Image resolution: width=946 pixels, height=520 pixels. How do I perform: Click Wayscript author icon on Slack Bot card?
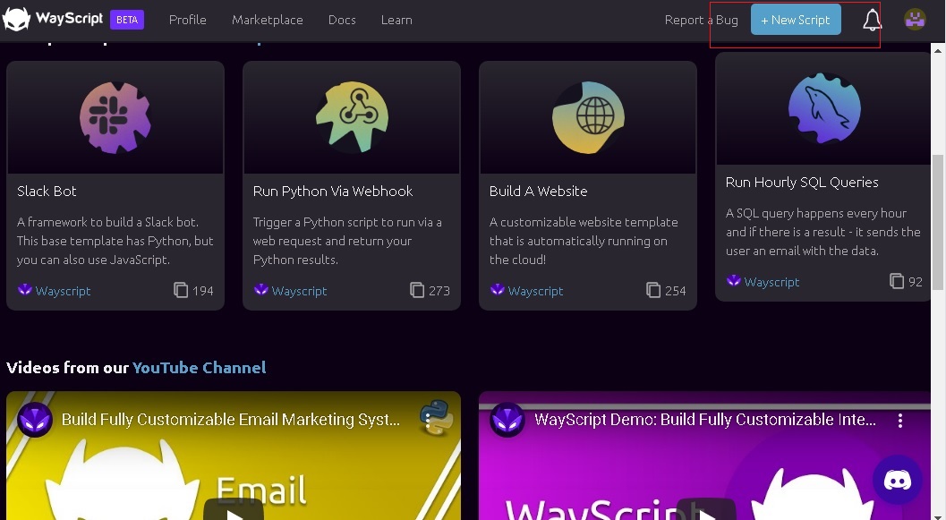coord(25,290)
